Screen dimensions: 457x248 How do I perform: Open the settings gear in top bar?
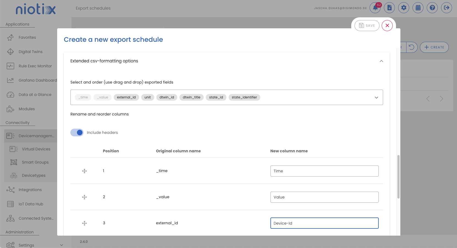pyautogui.click(x=404, y=8)
